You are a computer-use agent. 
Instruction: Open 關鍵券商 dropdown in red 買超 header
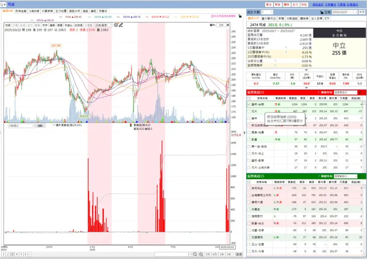point(346,93)
